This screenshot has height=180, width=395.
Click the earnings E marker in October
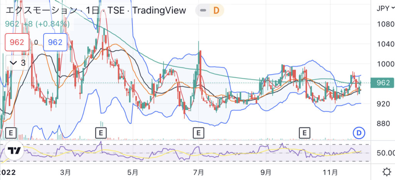coord(304,133)
